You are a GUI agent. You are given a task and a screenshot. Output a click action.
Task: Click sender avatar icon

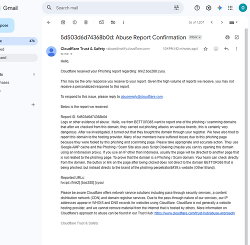click(x=51, y=51)
